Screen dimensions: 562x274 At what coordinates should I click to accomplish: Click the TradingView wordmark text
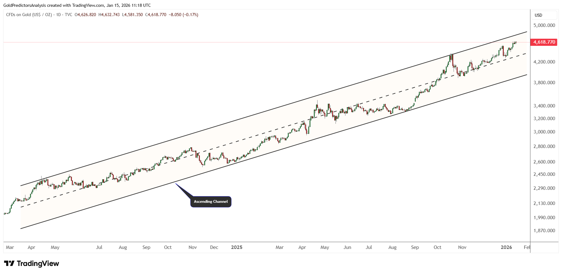coord(38,263)
